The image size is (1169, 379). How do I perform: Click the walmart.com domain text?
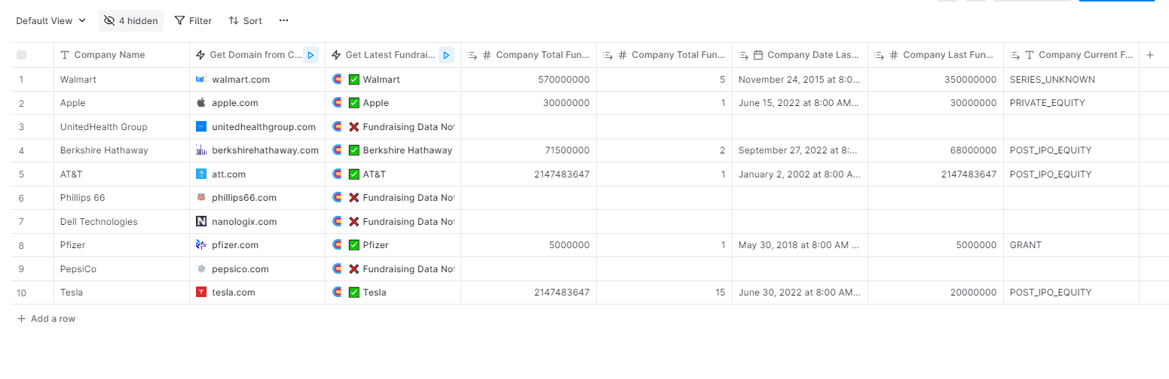point(240,79)
